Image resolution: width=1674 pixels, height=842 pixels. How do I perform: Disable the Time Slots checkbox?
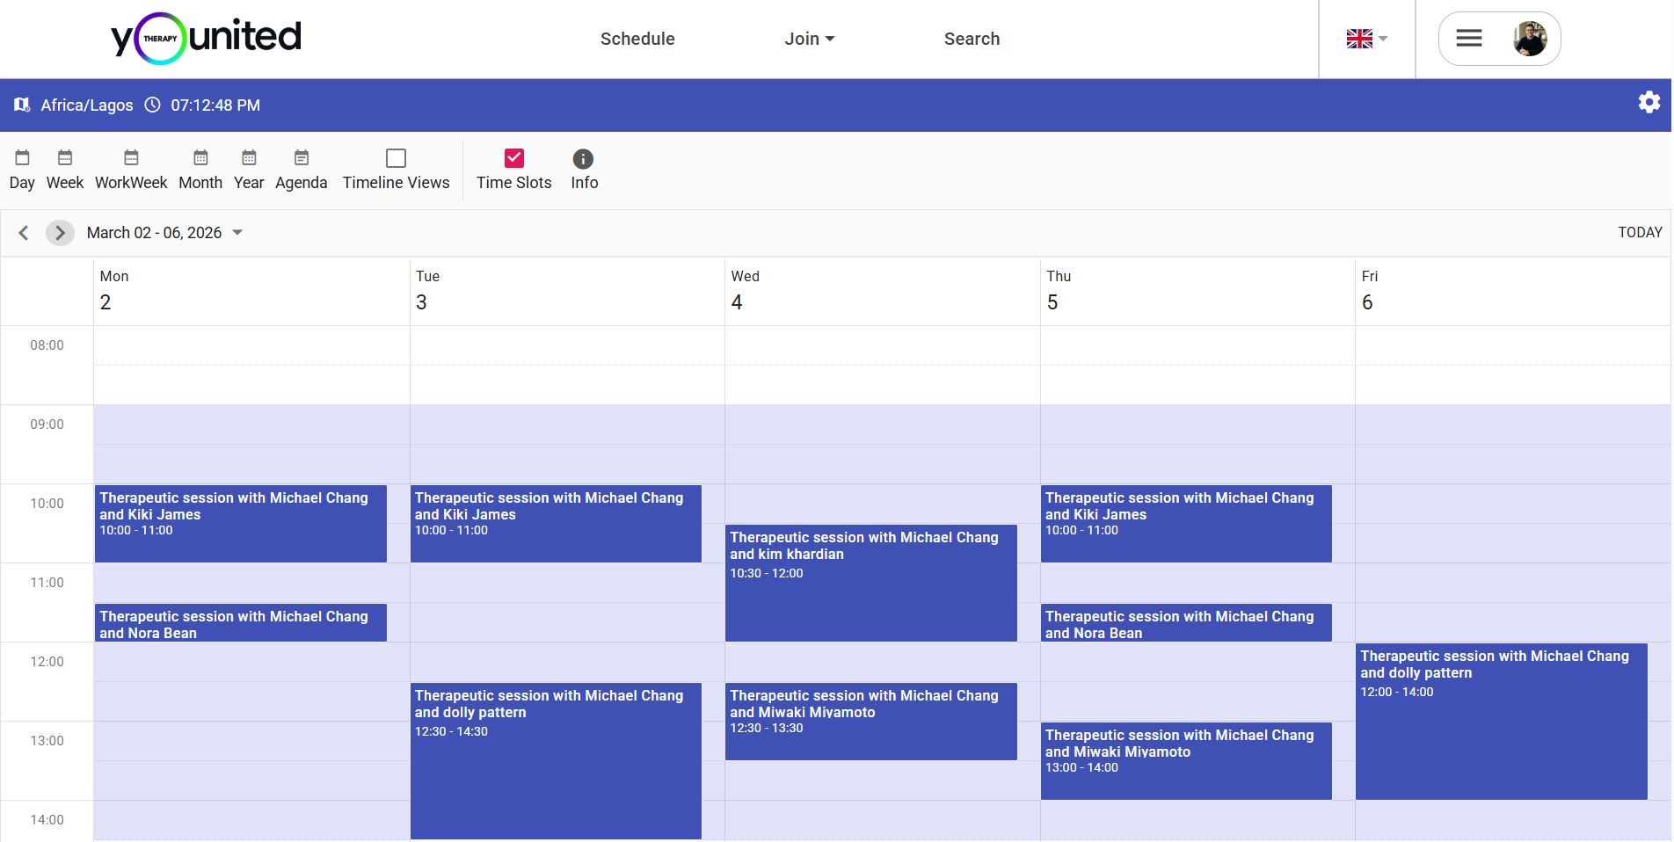click(513, 159)
